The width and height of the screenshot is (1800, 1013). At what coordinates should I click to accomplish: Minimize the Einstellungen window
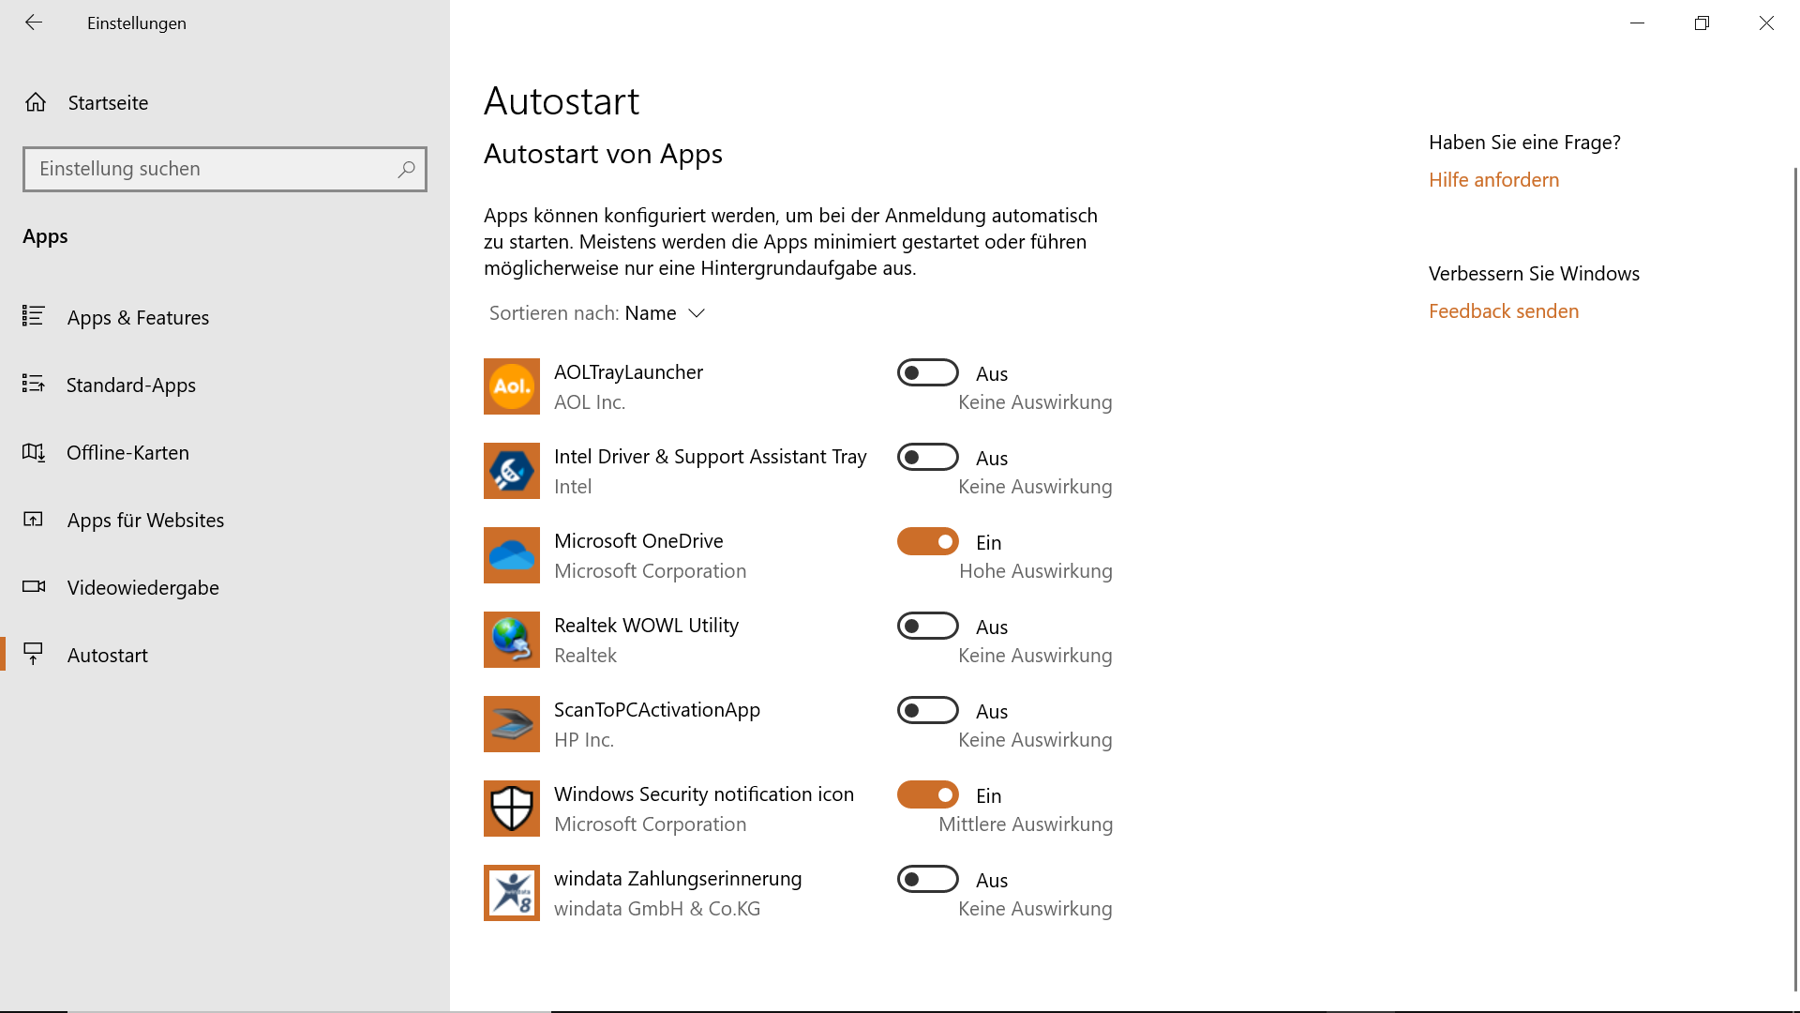pyautogui.click(x=1637, y=23)
